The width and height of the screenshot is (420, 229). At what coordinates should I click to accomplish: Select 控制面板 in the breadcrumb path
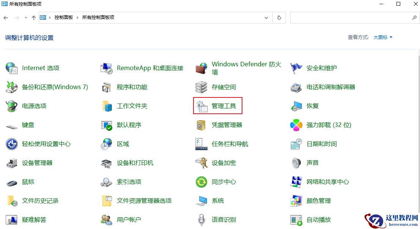(x=63, y=17)
